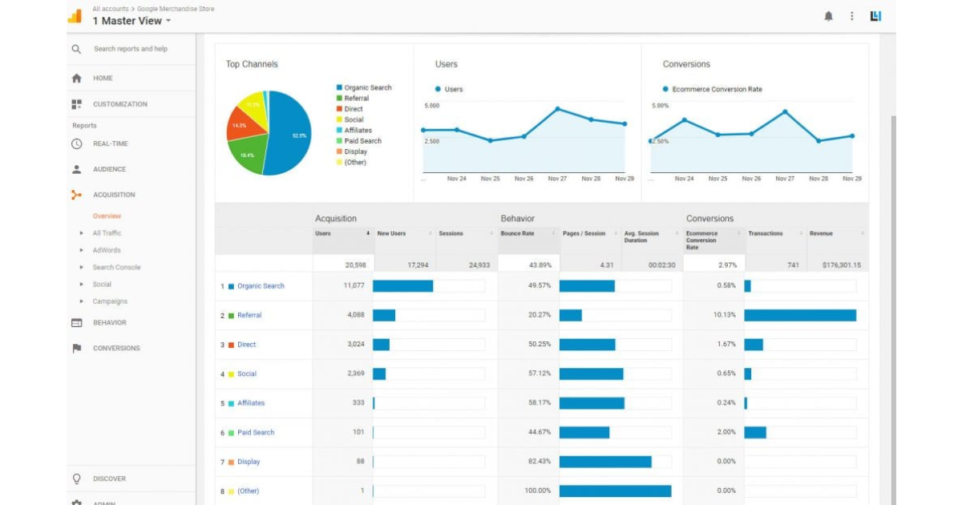The image size is (962, 505).
Task: Open the Social channel link in table
Action: 247,374
